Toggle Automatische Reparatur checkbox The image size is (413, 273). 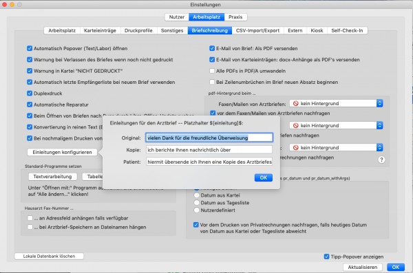[30, 105]
